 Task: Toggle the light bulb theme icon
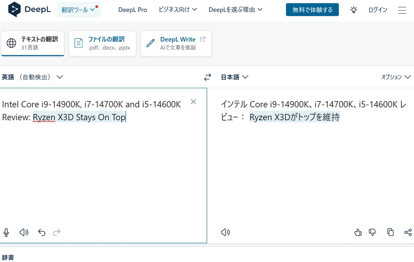(x=353, y=10)
